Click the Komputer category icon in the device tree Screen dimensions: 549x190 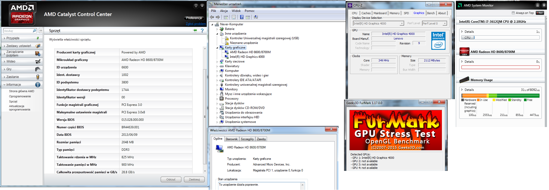click(x=221, y=71)
